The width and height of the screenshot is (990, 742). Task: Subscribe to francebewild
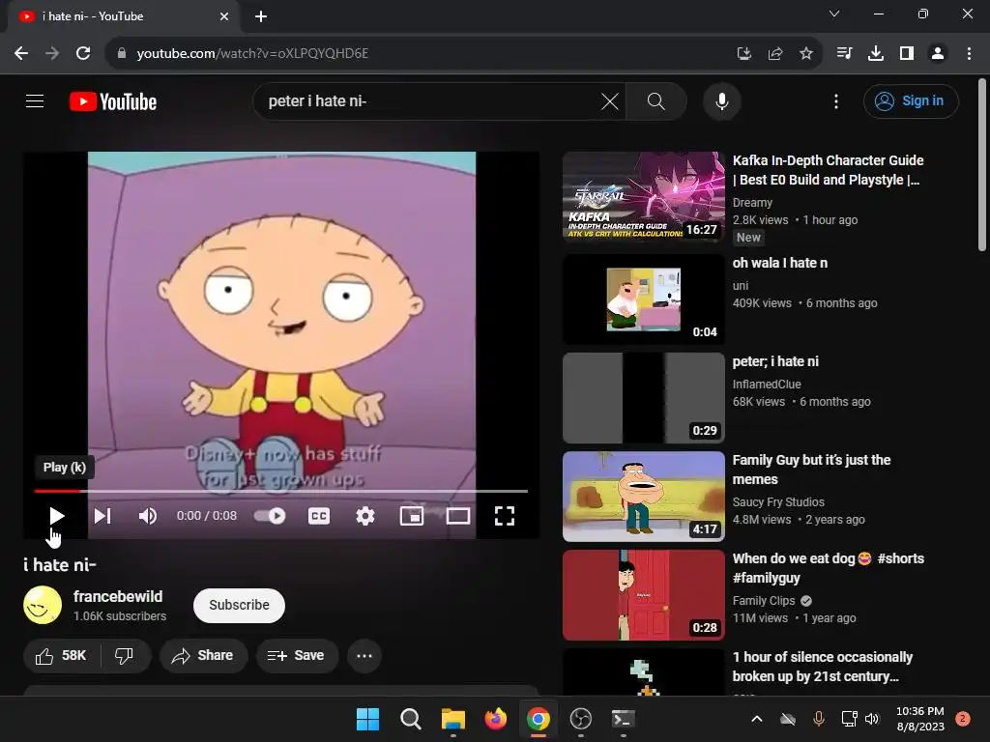[239, 605]
